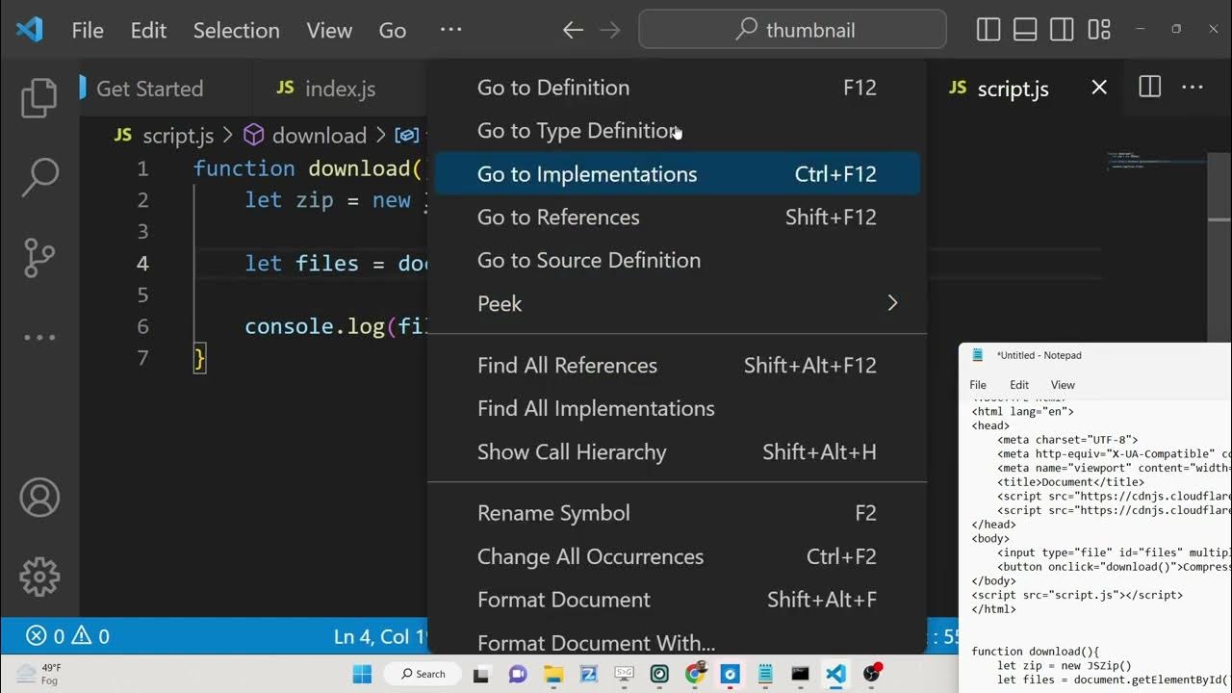This screenshot has width=1232, height=693.
Task: Click the split editor right icon
Action: pyautogui.click(x=1149, y=88)
